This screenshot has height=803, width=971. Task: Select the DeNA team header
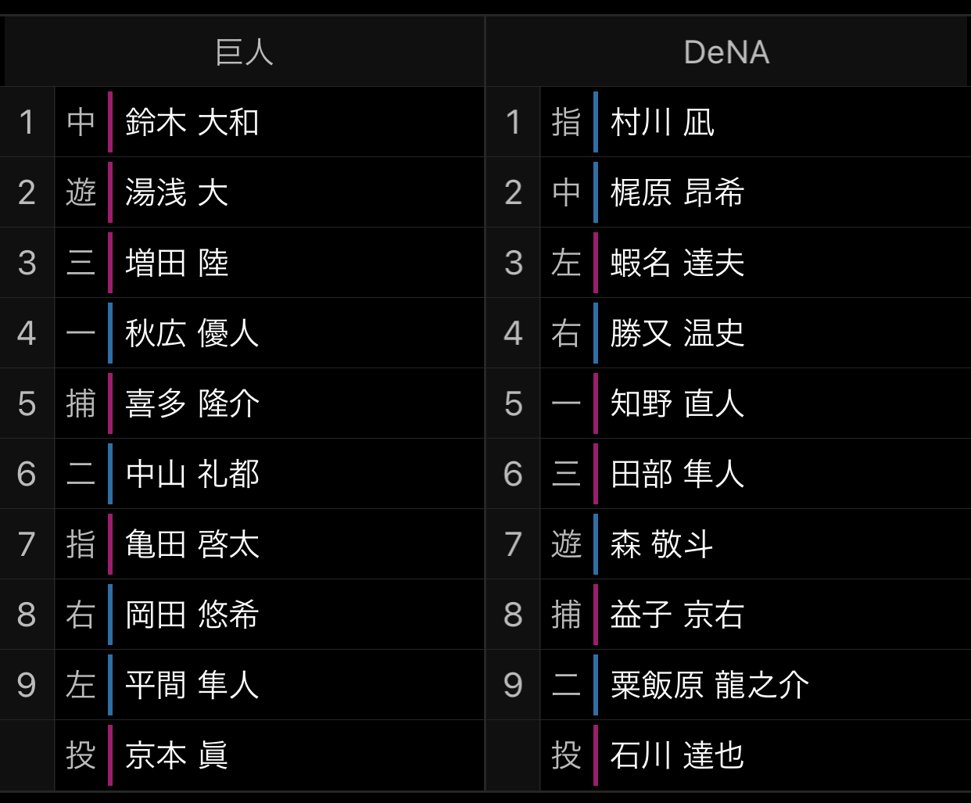pyautogui.click(x=726, y=52)
